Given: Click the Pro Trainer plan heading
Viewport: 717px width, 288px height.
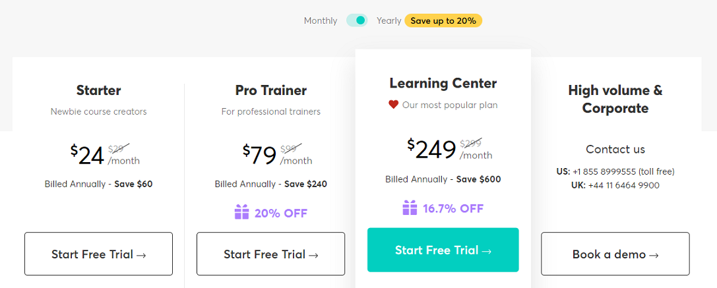Looking at the screenshot, I should pos(270,90).
